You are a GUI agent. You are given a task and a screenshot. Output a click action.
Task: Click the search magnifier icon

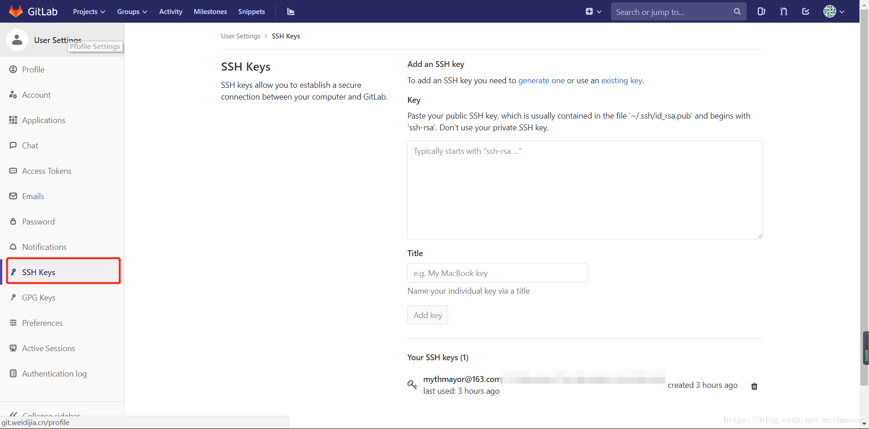coord(737,11)
